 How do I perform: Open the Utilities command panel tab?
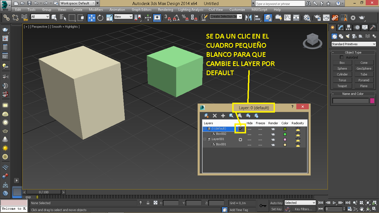[x=373, y=27]
